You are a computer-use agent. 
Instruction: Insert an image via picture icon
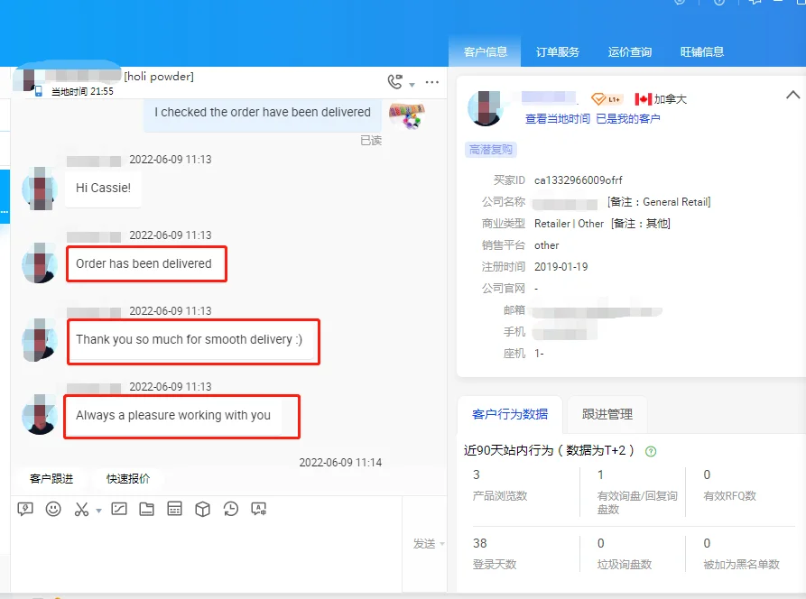coord(119,509)
